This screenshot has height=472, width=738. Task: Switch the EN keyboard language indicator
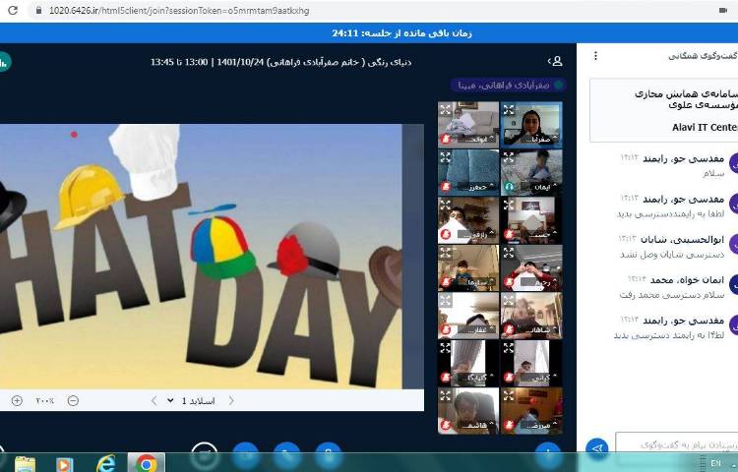[x=715, y=463]
